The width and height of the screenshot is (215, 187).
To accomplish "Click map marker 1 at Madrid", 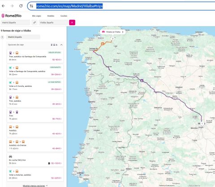I will [202, 124].
